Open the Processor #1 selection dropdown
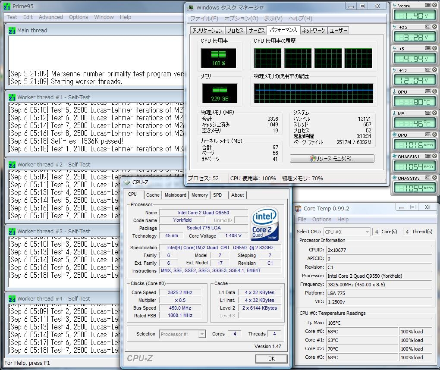440x370 pixels. [x=182, y=334]
